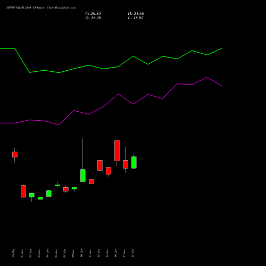Viewport: 266px width, 266px height.
Task: Select the tall-wick green candle on 10 Jun
Action: click(x=83, y=176)
